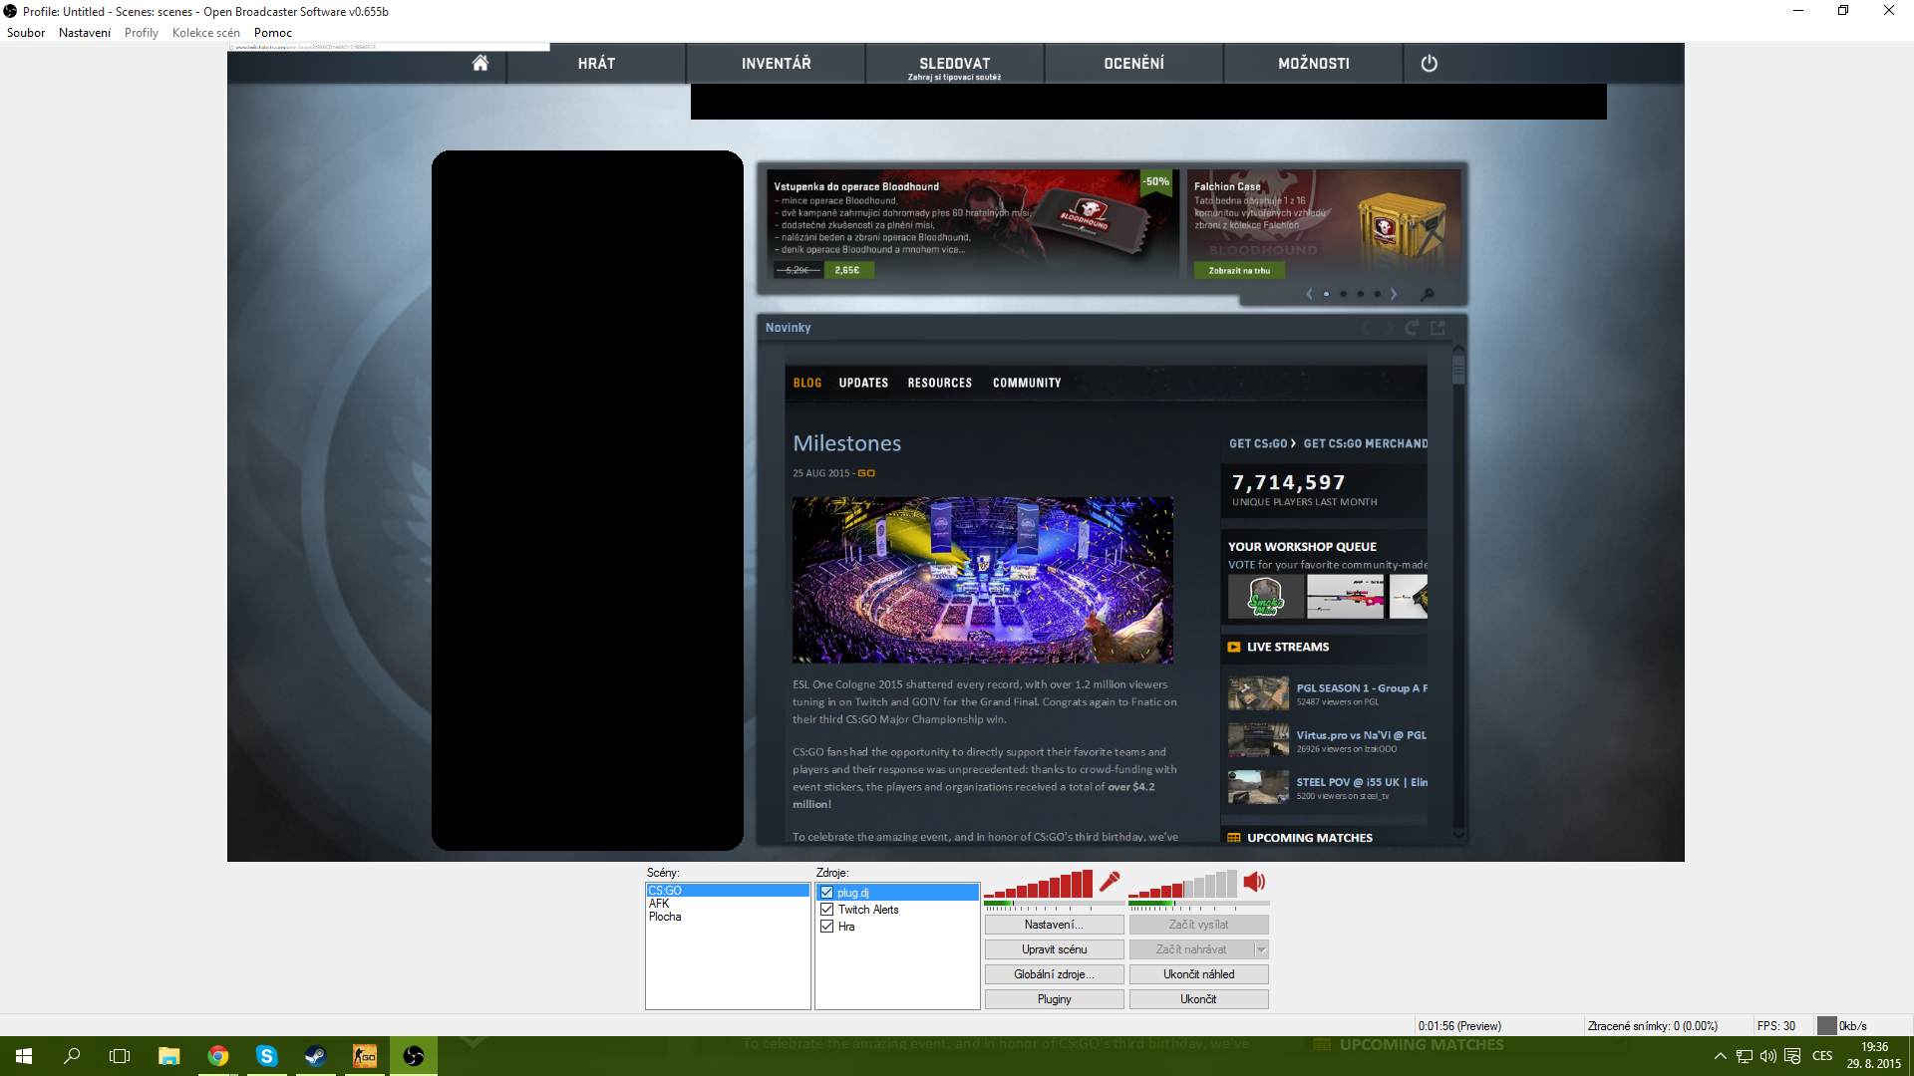Click the magnifier icon under store banners

tap(1428, 294)
